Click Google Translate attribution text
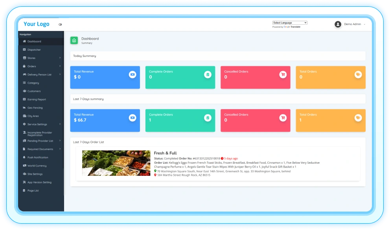 pyautogui.click(x=286, y=27)
